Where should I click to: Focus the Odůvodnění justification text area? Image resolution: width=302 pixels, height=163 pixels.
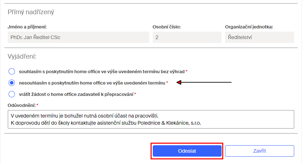(151, 119)
